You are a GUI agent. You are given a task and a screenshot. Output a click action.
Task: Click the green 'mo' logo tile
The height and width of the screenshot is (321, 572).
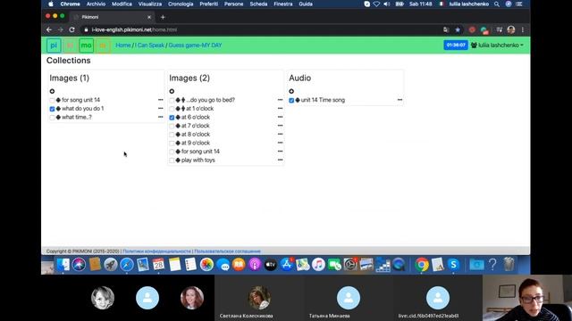tap(86, 45)
